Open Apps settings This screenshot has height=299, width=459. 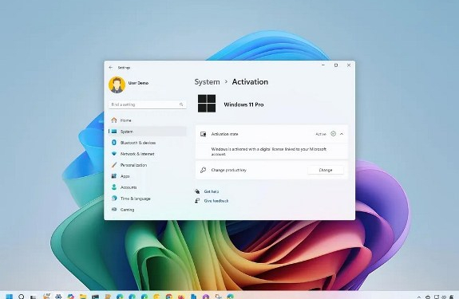pos(148,176)
